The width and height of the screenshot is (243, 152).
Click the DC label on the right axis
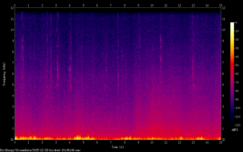click(x=224, y=140)
